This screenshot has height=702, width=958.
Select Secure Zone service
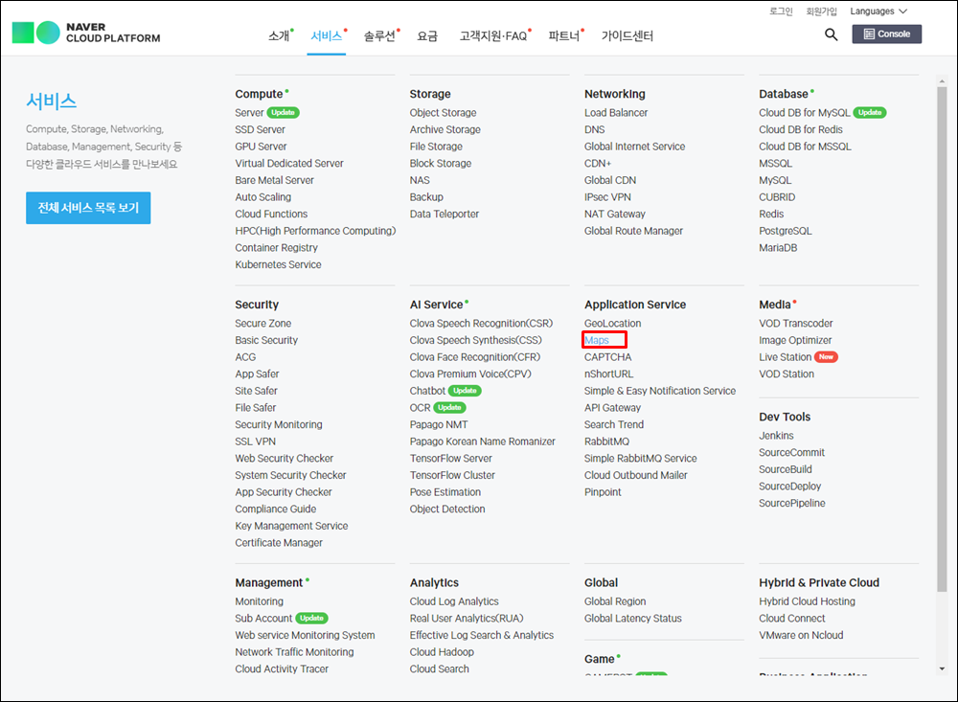[x=262, y=323]
